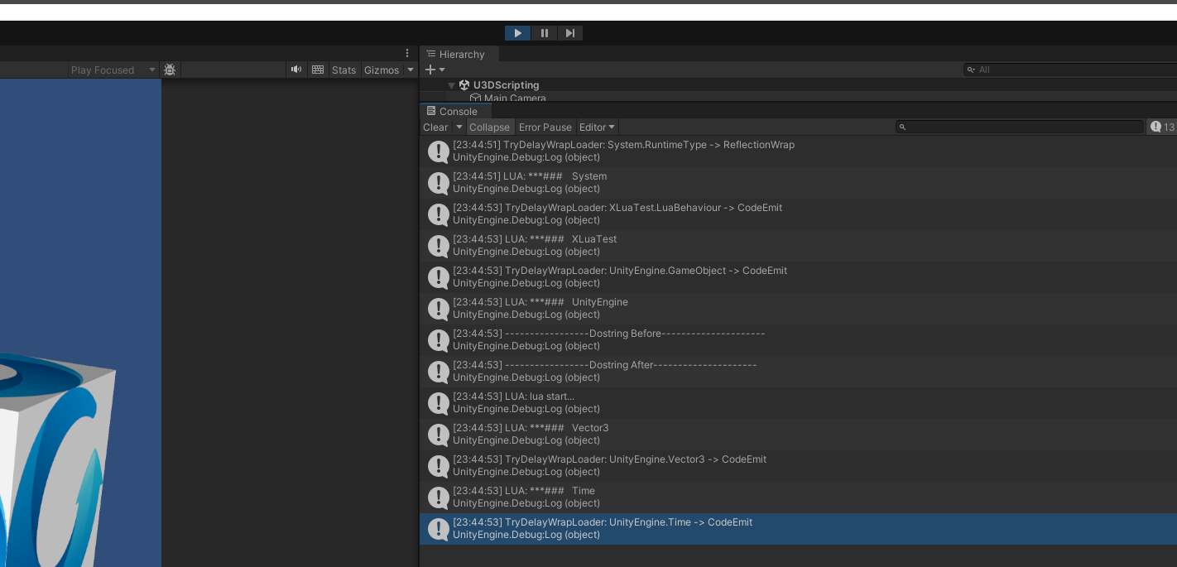Click the Pause button in the toolbar
This screenshot has width=1177, height=567.
pos(544,33)
